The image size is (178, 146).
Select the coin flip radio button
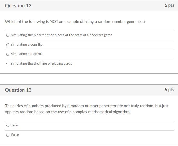tap(8, 45)
